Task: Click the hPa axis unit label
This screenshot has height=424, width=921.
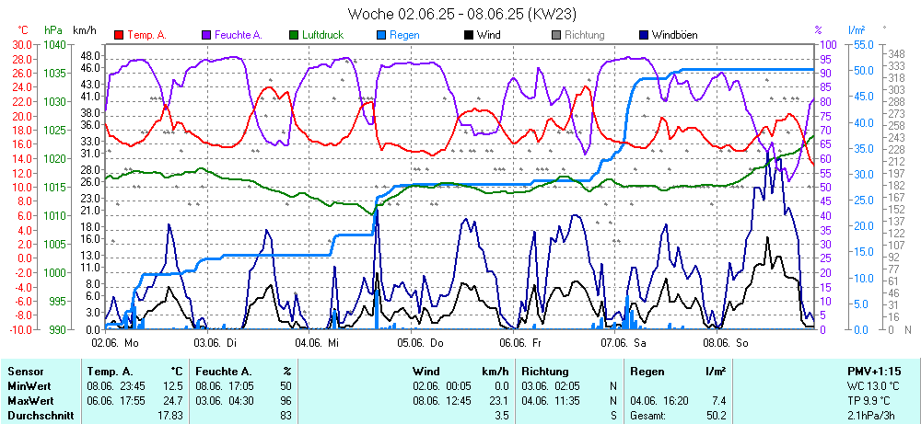Action: coord(54,30)
